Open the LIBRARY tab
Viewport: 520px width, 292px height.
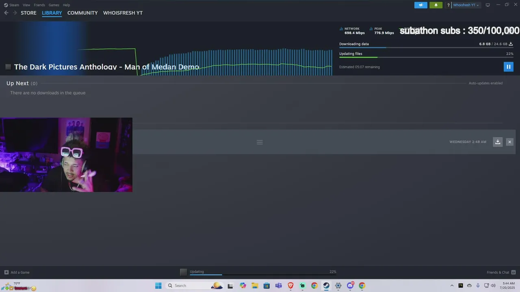[x=52, y=13]
